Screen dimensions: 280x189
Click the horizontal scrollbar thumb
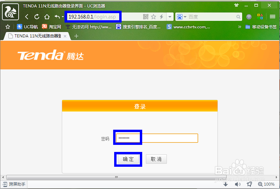click(117, 177)
